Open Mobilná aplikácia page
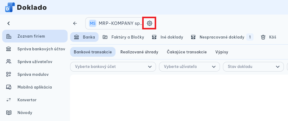Screen dimensions: 288x121 [35, 87]
